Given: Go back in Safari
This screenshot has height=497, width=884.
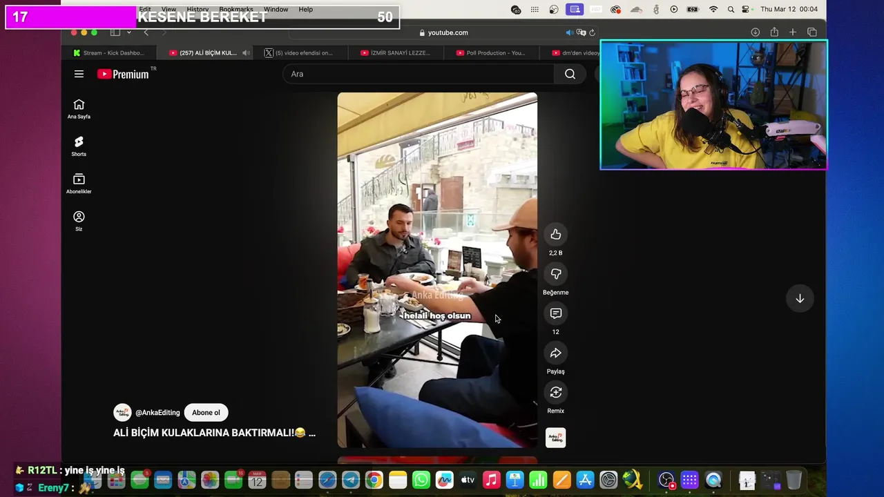Looking at the screenshot, I should 146,32.
